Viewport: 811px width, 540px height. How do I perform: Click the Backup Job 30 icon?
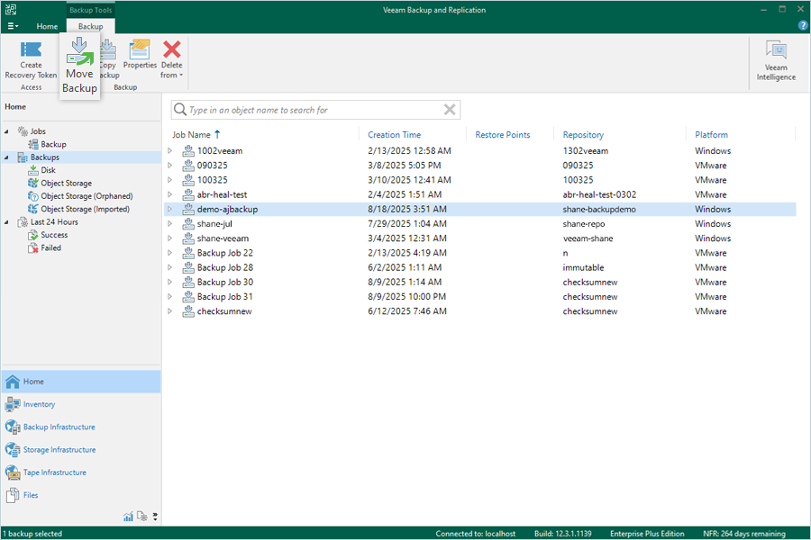(x=188, y=282)
